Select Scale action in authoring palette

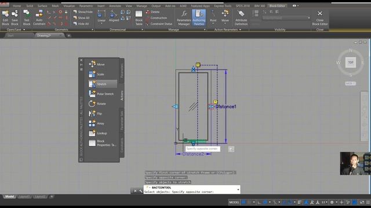102,74
